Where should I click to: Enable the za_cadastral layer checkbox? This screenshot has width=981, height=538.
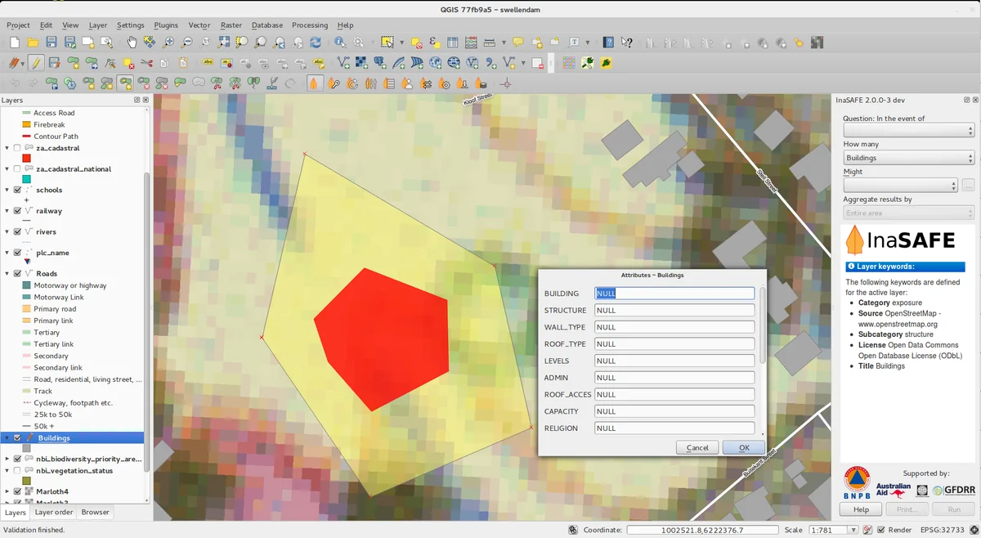(17, 148)
